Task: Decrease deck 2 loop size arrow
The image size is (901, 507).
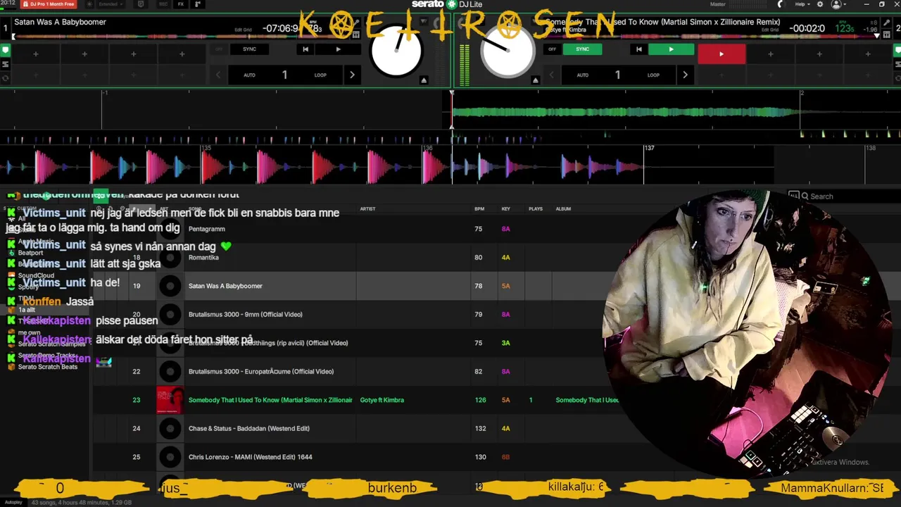Action: point(551,75)
